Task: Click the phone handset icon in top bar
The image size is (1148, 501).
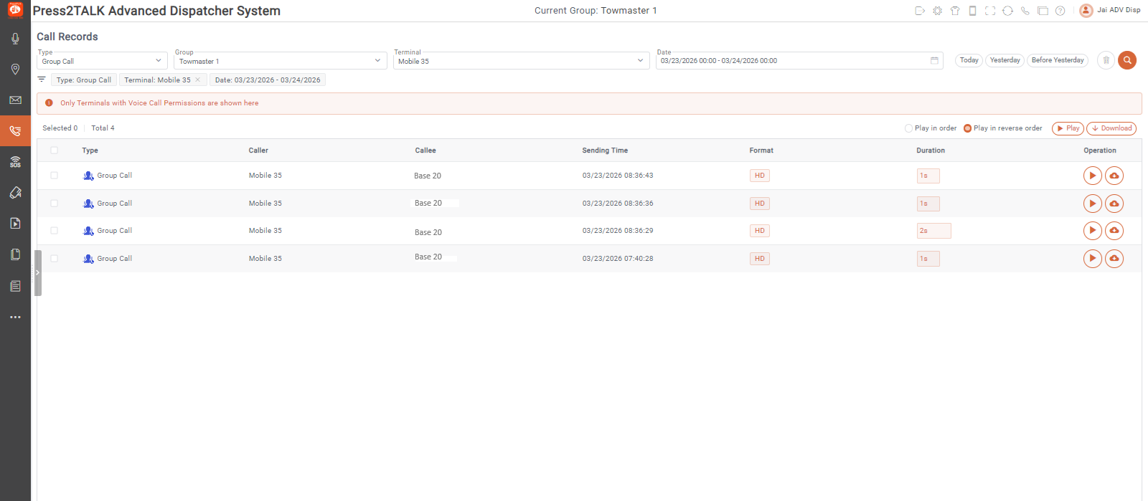Action: coord(1025,11)
